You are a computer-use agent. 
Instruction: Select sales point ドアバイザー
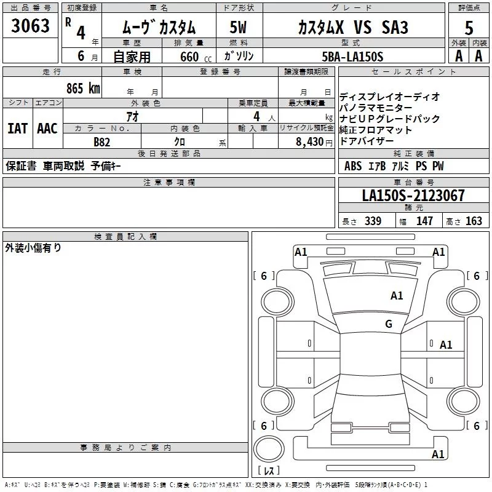(x=367, y=141)
